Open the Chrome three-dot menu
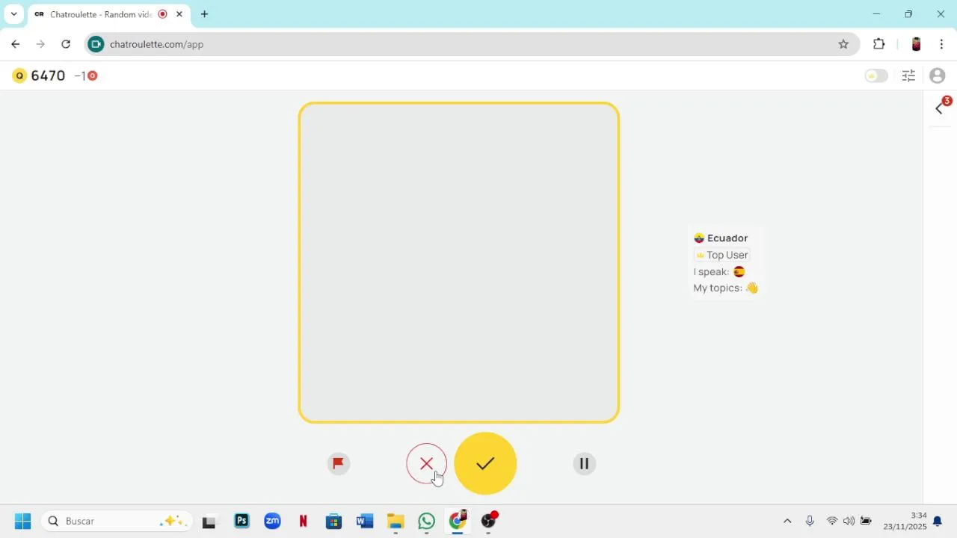 (x=942, y=44)
